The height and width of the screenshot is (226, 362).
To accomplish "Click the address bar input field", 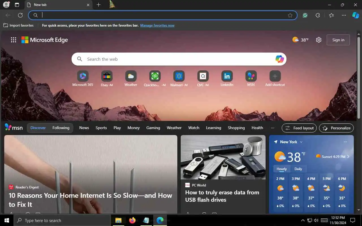I will [x=163, y=15].
